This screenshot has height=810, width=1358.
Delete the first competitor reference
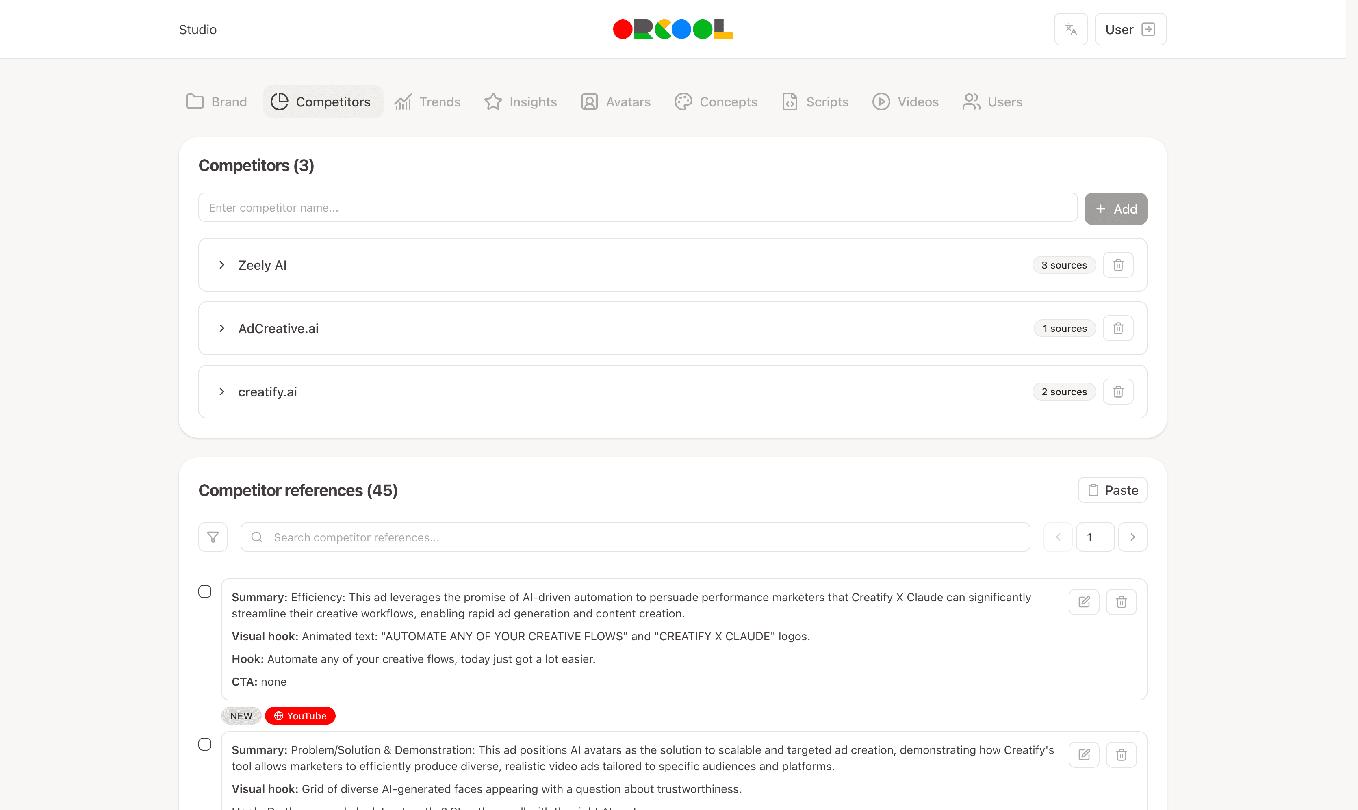coord(1121,602)
